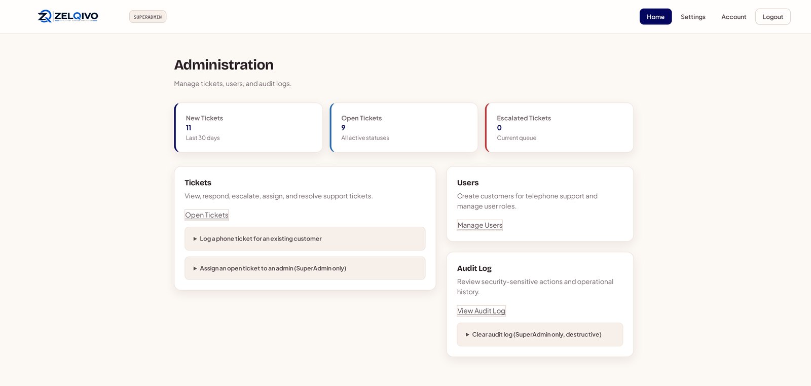
Task: Go to the Home nav item
Action: pos(655,17)
